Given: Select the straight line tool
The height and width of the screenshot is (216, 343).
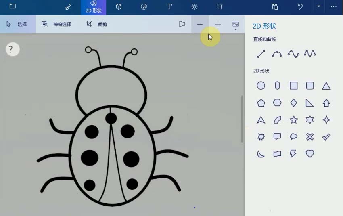Looking at the screenshot, I should coord(261,54).
